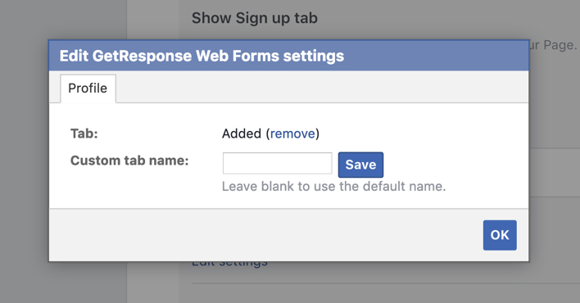Click the Custom tab name: label

point(129,161)
